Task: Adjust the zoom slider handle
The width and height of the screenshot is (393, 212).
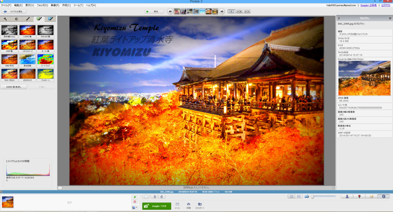Action: point(312,196)
